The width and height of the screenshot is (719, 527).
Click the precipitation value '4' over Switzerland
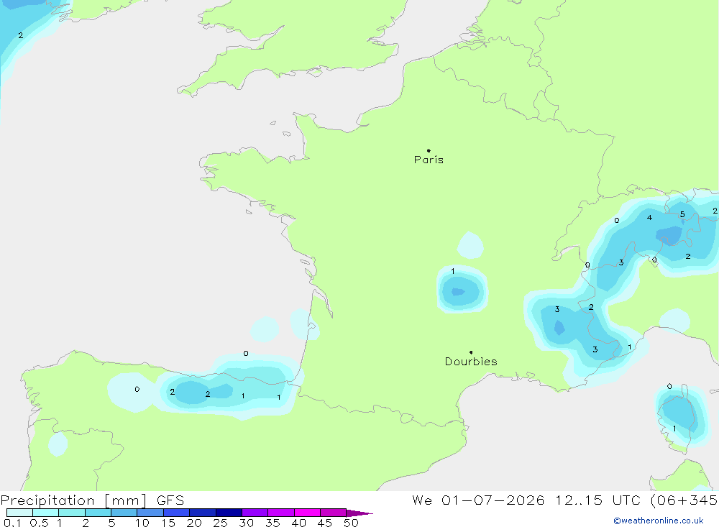pyautogui.click(x=649, y=217)
